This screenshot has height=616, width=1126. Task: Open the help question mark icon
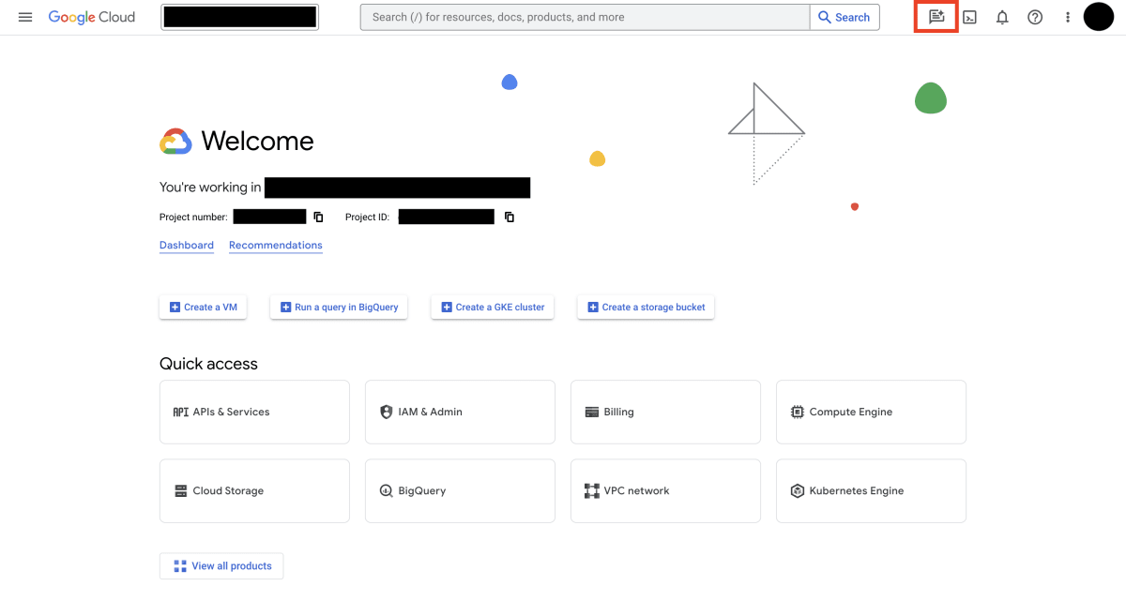[1035, 17]
